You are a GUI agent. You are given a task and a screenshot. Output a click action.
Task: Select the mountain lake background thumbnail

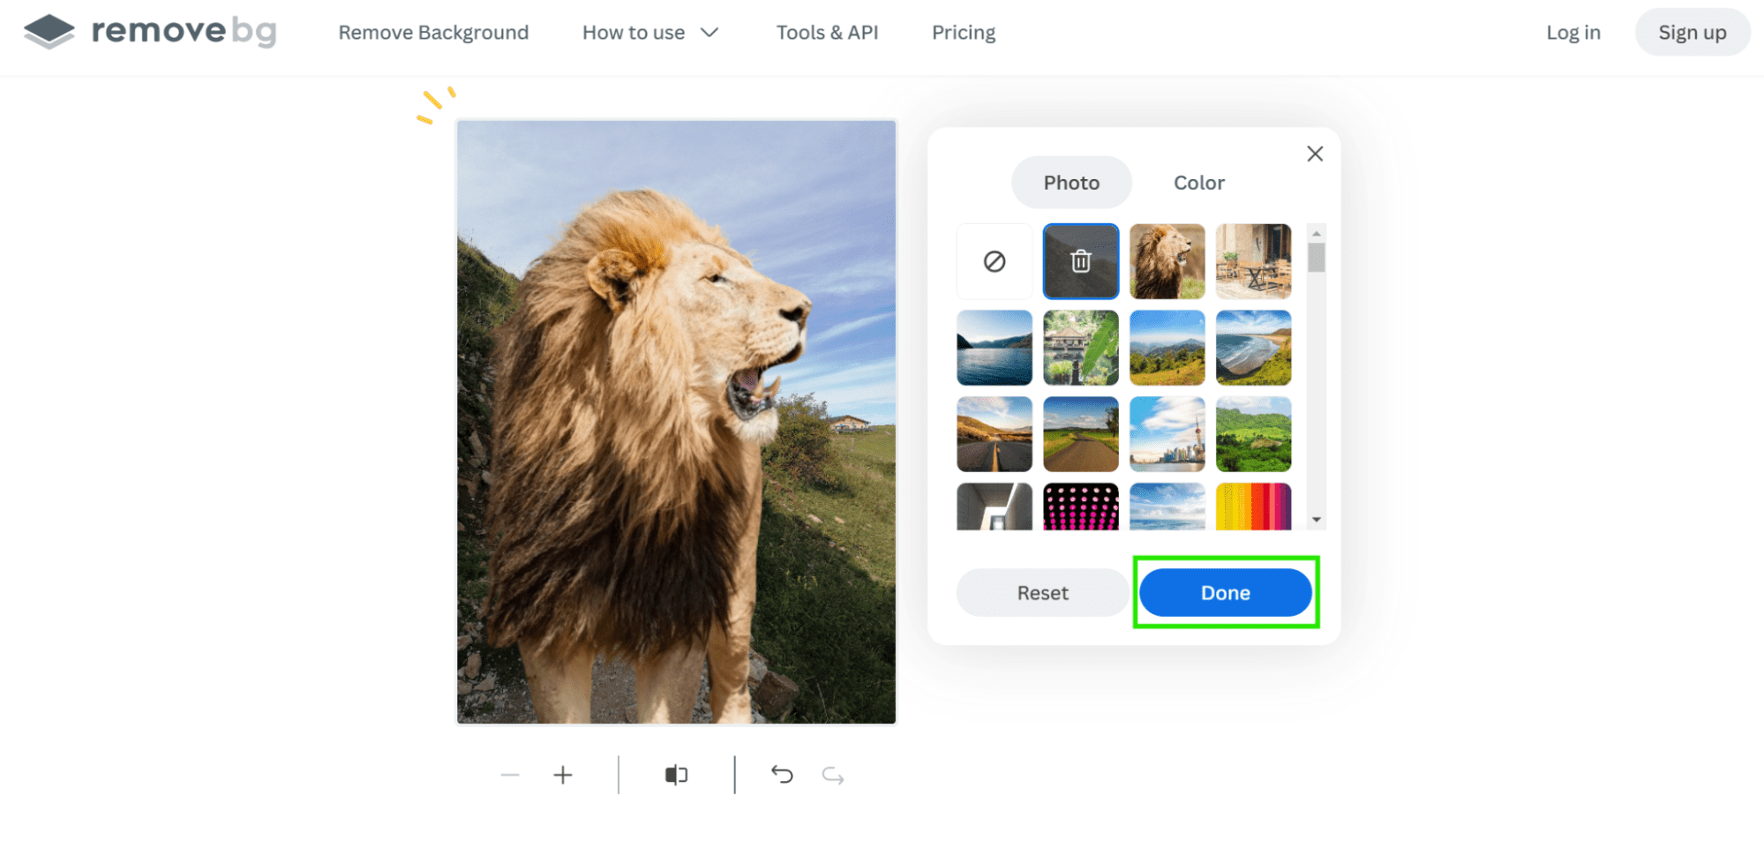995,348
